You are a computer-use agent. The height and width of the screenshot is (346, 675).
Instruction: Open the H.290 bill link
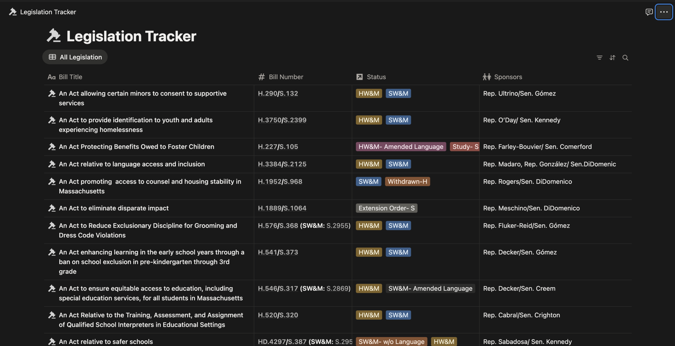267,93
